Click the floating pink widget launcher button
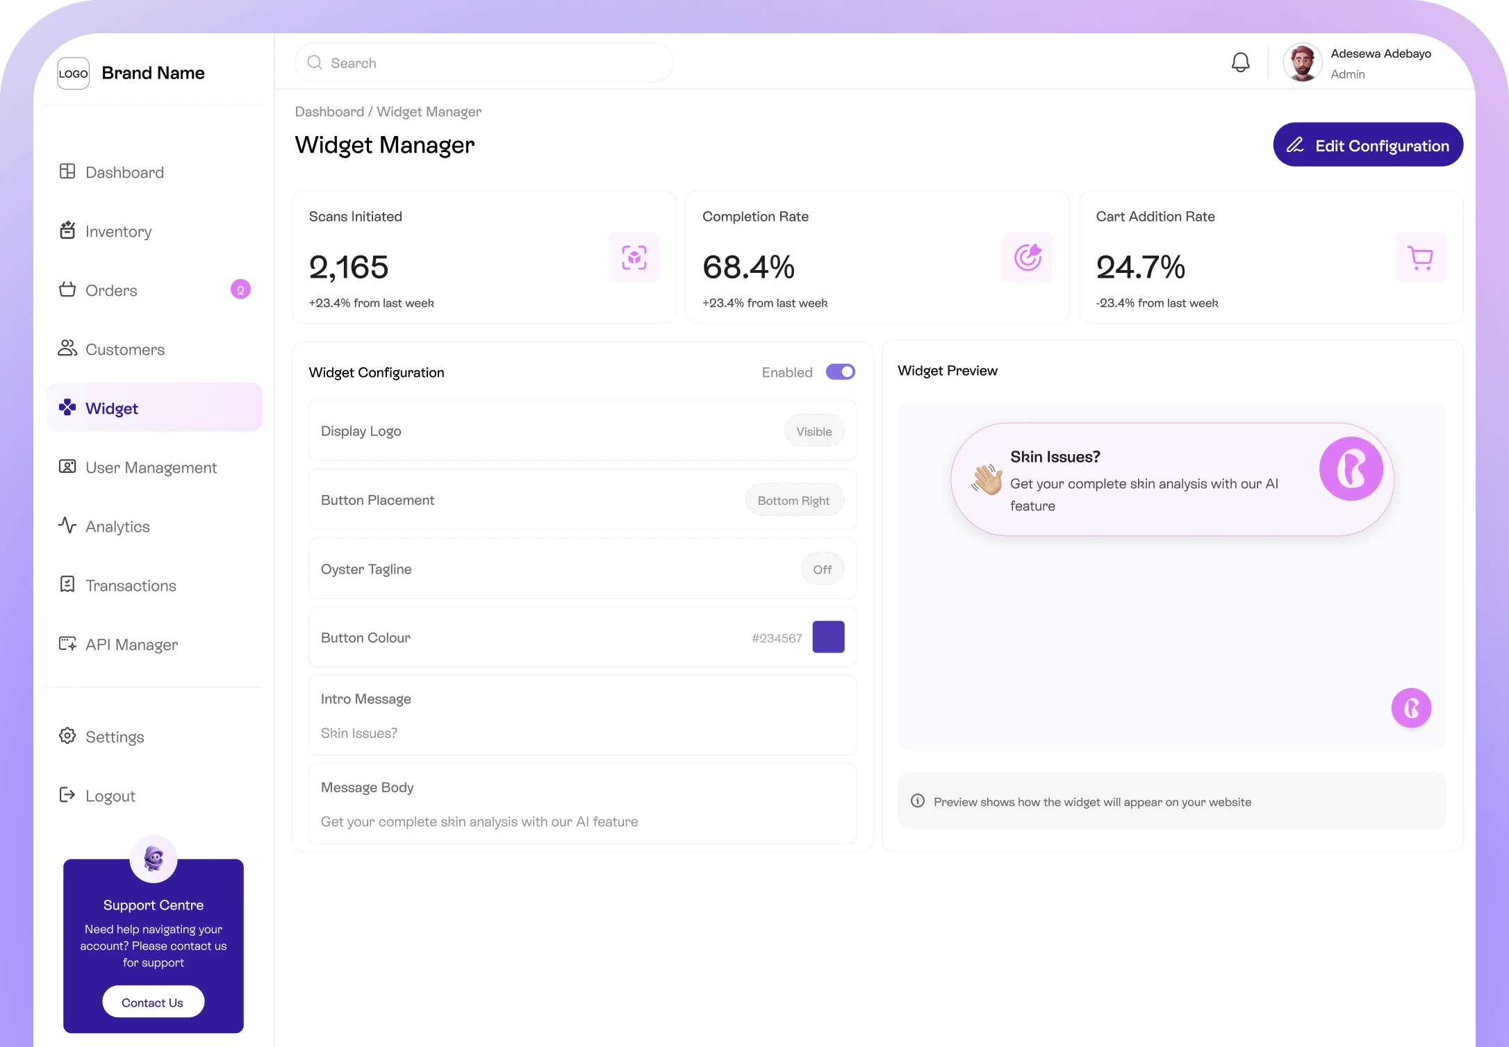Image resolution: width=1509 pixels, height=1047 pixels. [1411, 708]
